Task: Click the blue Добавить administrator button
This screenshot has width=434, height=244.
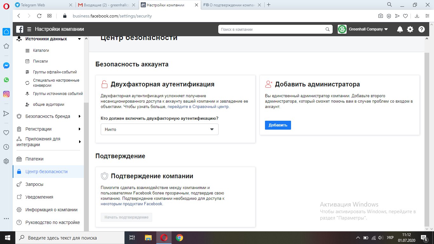Action: pyautogui.click(x=278, y=125)
